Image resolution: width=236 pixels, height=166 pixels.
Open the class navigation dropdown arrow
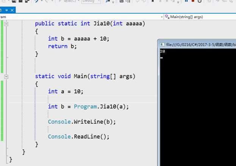(162, 17)
